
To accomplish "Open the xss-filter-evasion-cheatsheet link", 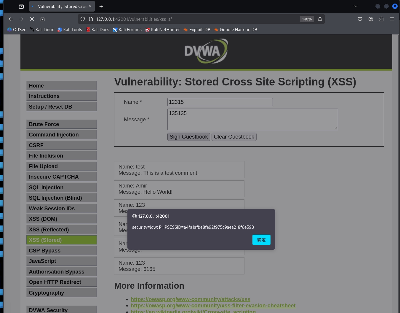I will [x=213, y=306].
